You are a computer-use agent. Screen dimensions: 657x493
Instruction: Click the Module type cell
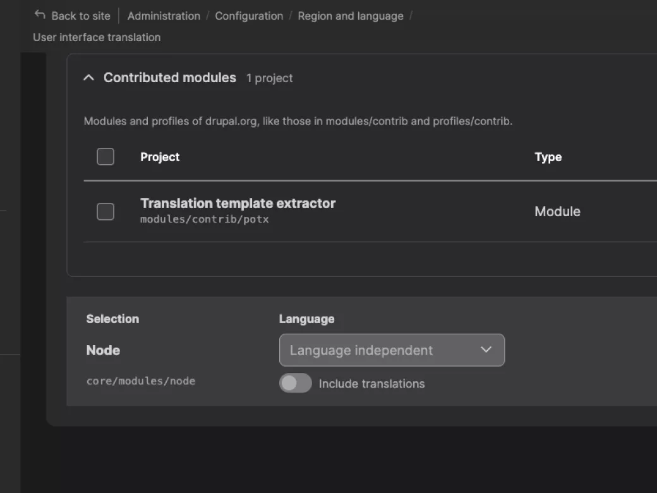(x=557, y=211)
